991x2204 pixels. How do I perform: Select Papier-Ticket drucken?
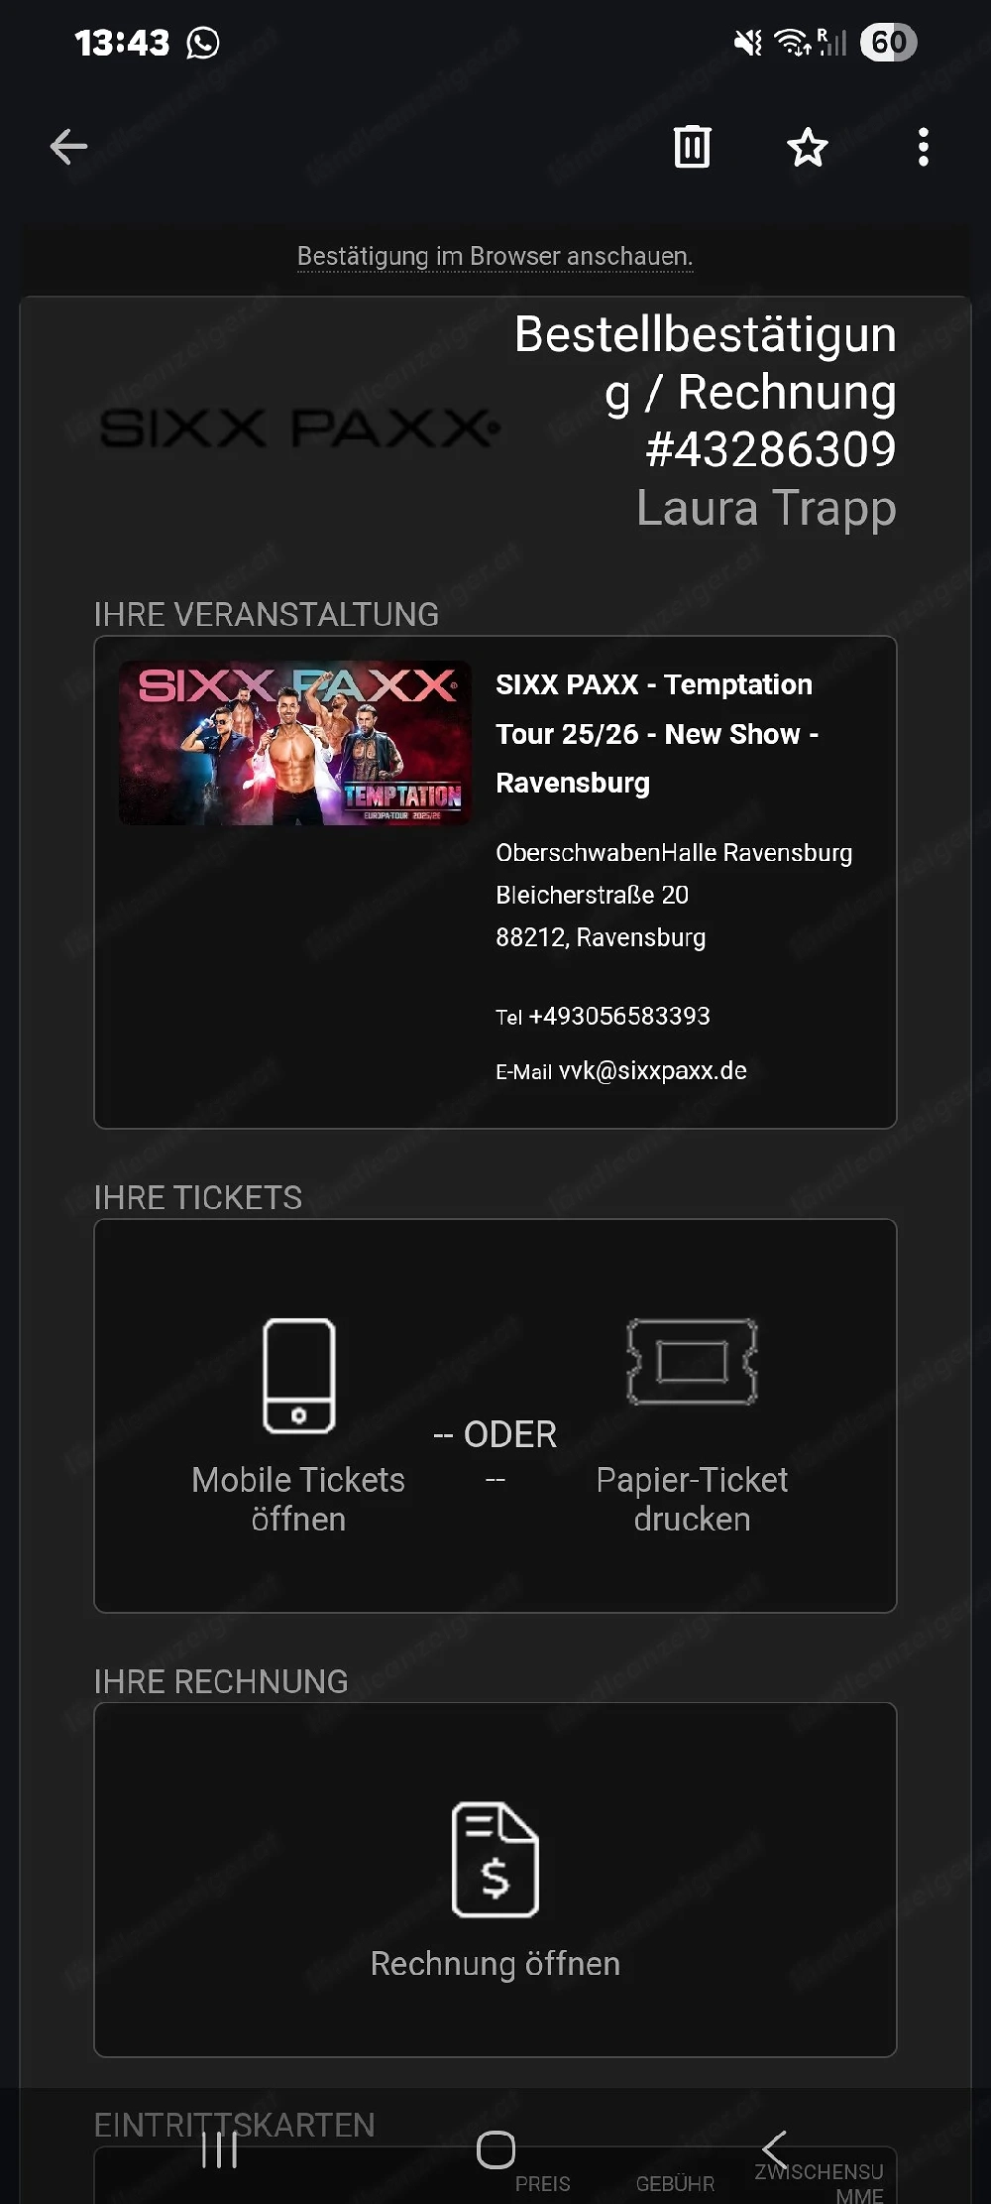[x=692, y=1499]
